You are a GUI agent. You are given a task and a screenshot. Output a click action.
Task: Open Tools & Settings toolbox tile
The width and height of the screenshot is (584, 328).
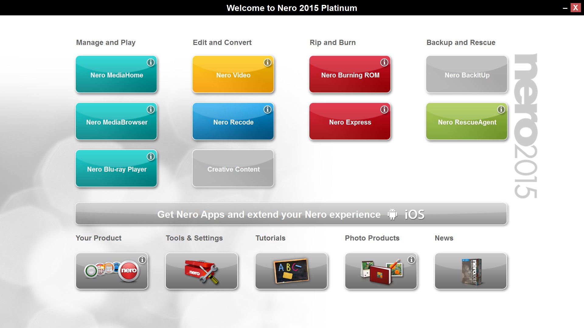(201, 271)
